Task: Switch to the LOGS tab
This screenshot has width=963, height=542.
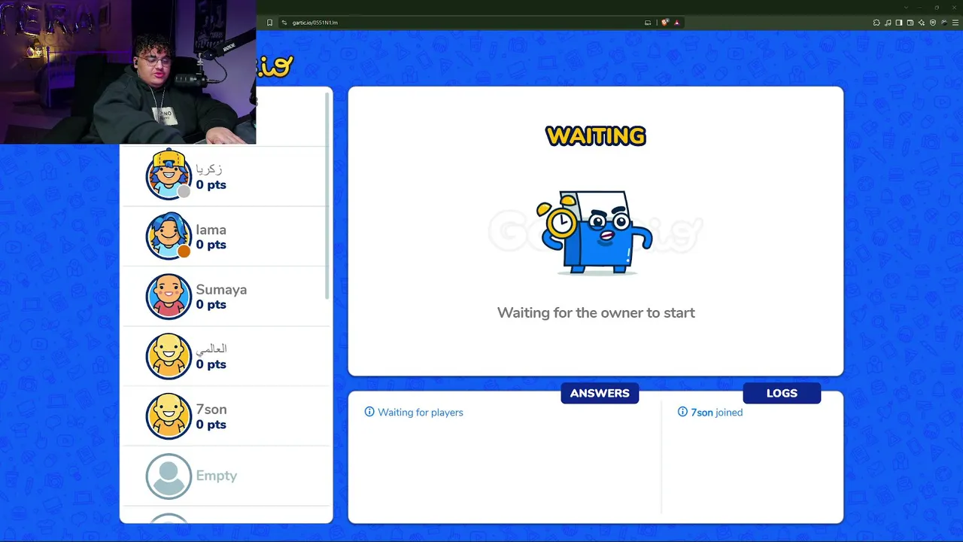Action: [x=782, y=393]
